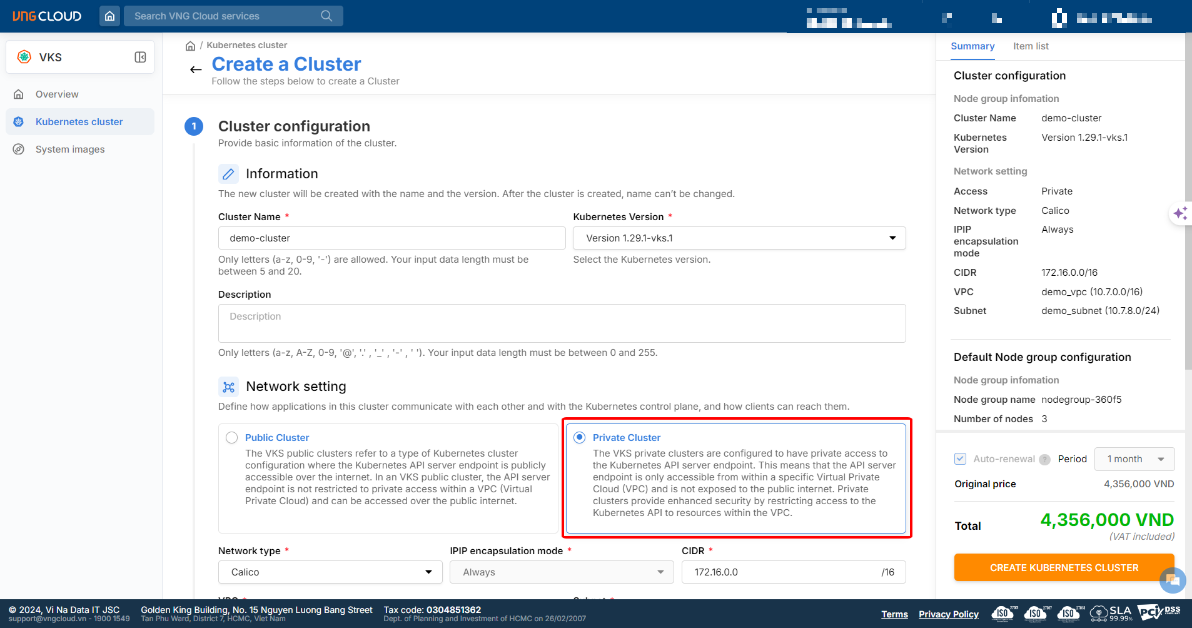Image resolution: width=1192 pixels, height=628 pixels.
Task: Toggle the Auto-renewal checkbox
Action: 961,459
